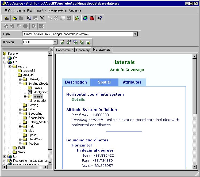The width and height of the screenshot is (200, 177).
Task: Select the StreetMap folder in tree
Action: (x=35, y=139)
